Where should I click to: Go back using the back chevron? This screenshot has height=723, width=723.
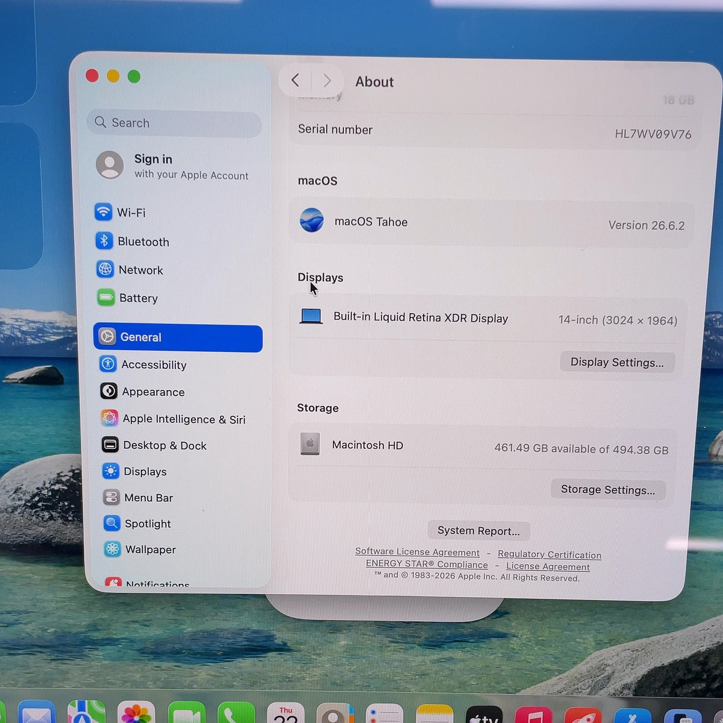(295, 80)
